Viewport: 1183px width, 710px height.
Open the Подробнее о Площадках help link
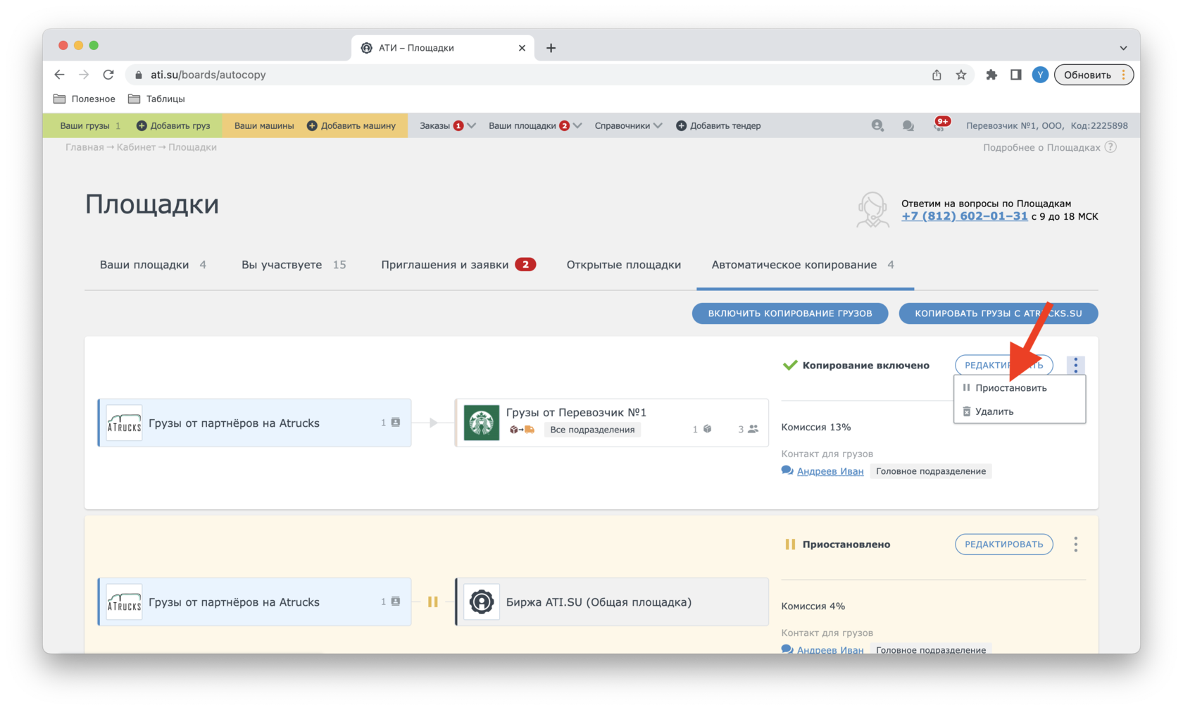pos(1041,147)
